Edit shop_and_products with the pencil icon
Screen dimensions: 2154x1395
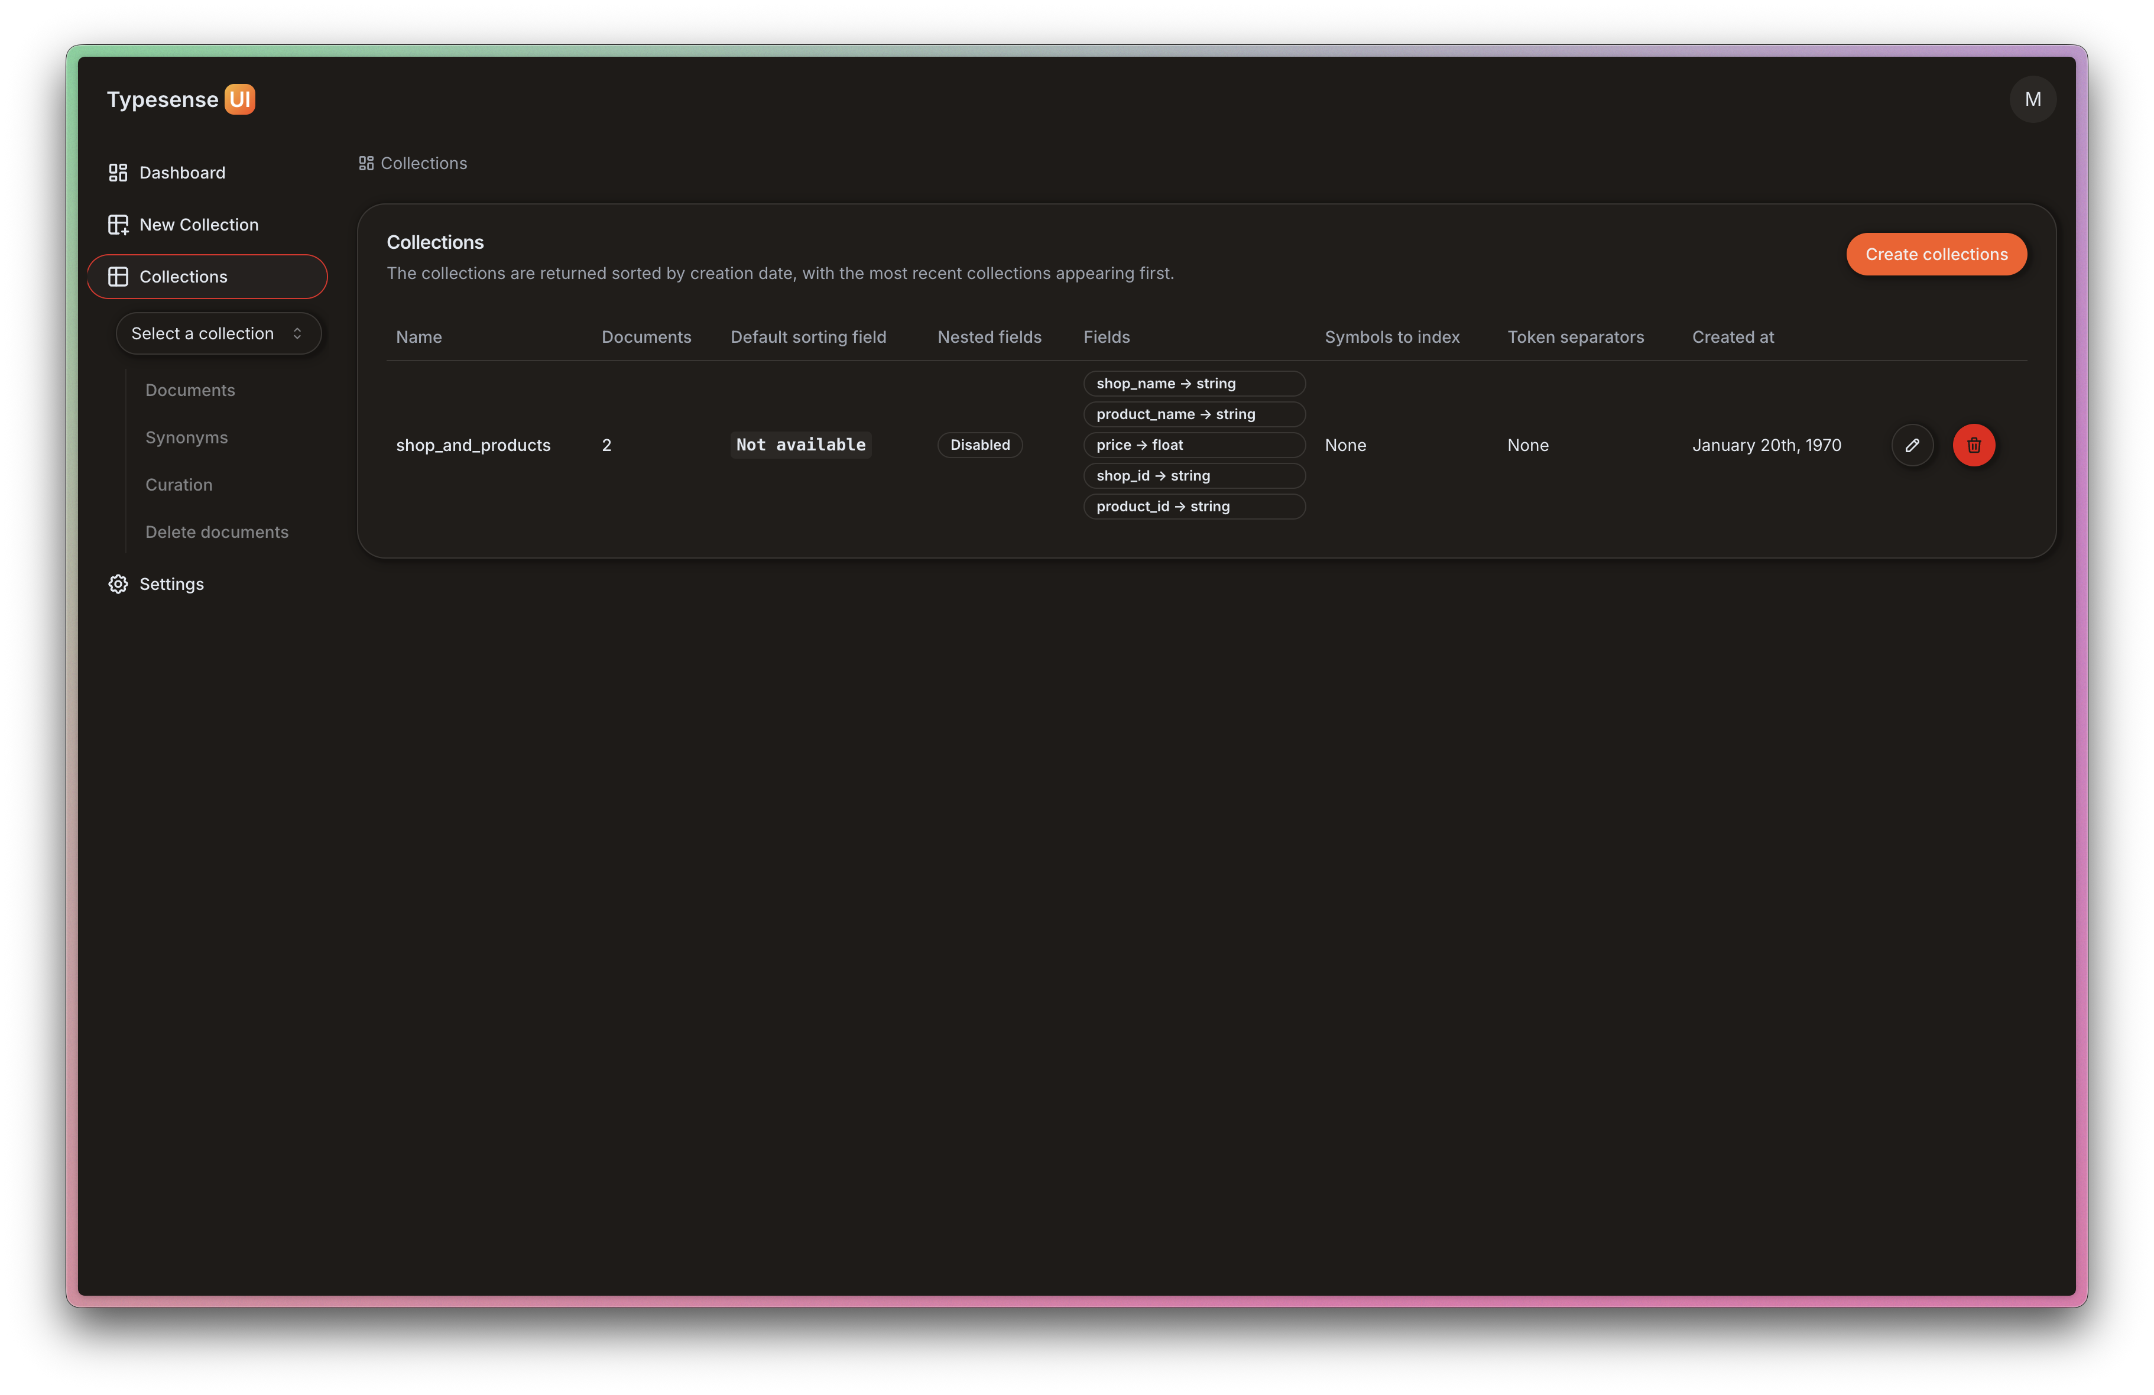[x=1912, y=445]
